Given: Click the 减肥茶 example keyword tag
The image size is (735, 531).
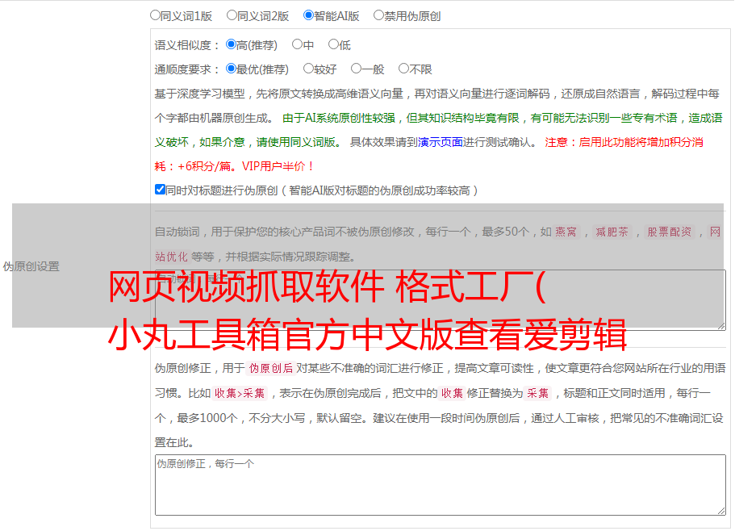Looking at the screenshot, I should coord(612,232).
